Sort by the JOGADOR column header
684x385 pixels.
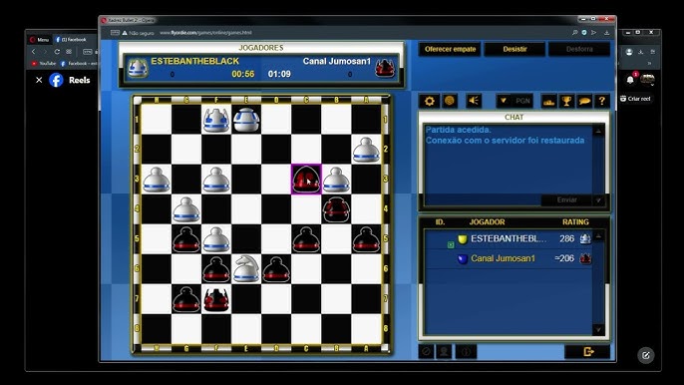pyautogui.click(x=487, y=221)
